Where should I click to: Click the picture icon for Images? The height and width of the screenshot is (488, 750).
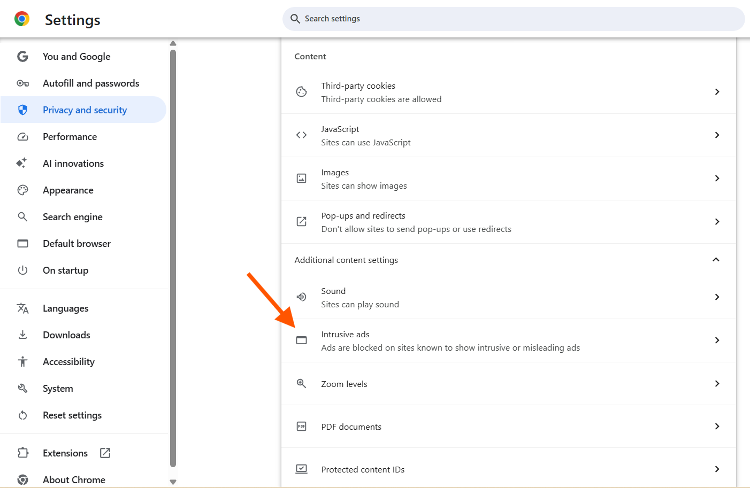[302, 179]
